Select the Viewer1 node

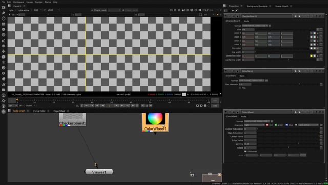coord(99,172)
